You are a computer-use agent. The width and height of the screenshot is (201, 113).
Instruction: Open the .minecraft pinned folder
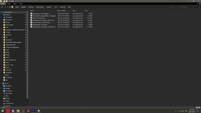[x=8, y=70]
